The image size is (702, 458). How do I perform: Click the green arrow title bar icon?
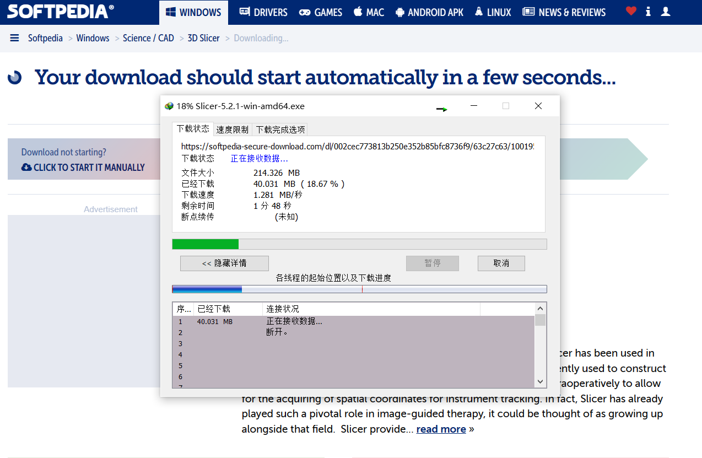click(442, 109)
